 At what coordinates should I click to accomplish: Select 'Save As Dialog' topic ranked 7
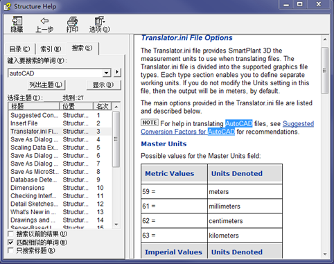click(60, 164)
